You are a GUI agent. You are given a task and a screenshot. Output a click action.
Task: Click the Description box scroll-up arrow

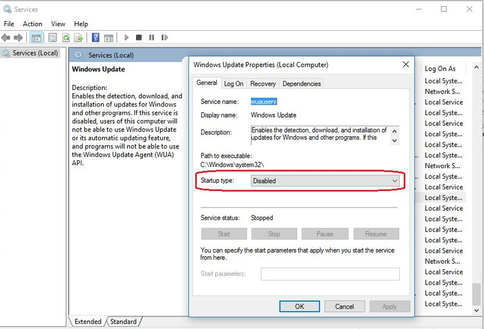(394, 131)
